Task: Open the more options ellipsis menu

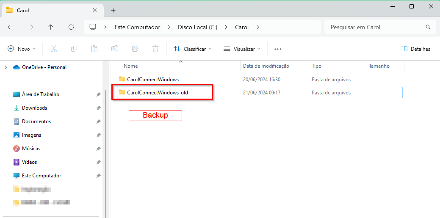Action: (278, 49)
